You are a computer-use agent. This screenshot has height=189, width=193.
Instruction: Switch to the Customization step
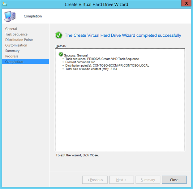[16, 45]
